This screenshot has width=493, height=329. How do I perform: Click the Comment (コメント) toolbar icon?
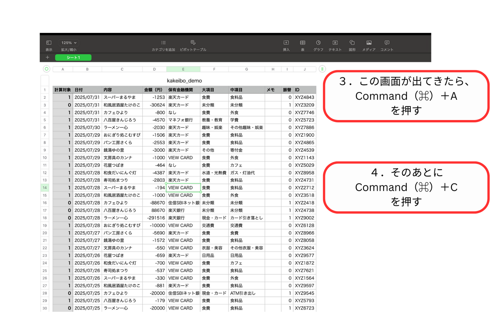pyautogui.click(x=387, y=43)
